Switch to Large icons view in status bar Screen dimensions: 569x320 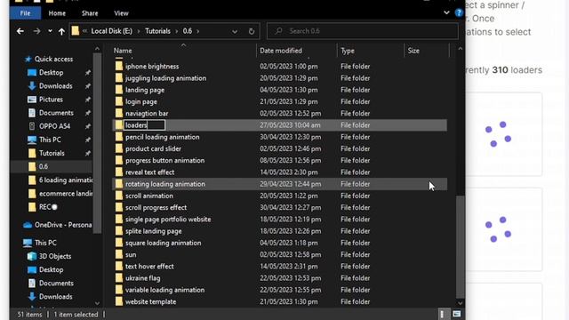456,314
